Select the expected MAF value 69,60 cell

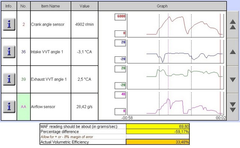pos(157,127)
